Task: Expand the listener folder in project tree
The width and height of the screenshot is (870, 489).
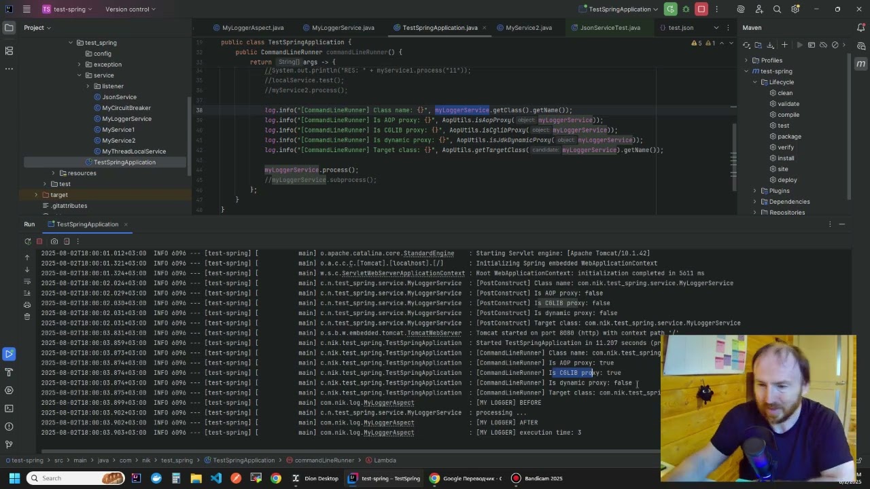Action: (x=88, y=86)
